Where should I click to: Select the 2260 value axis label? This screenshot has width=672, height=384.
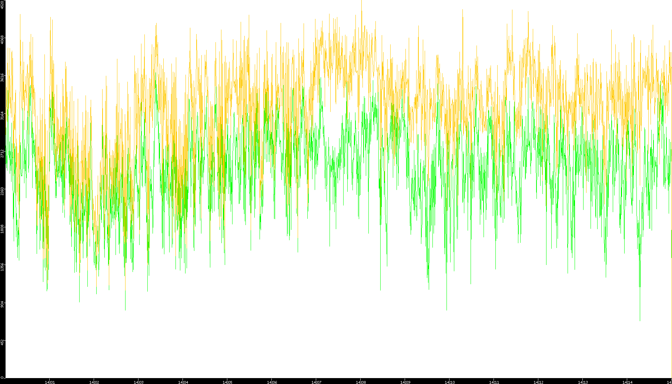[3, 191]
